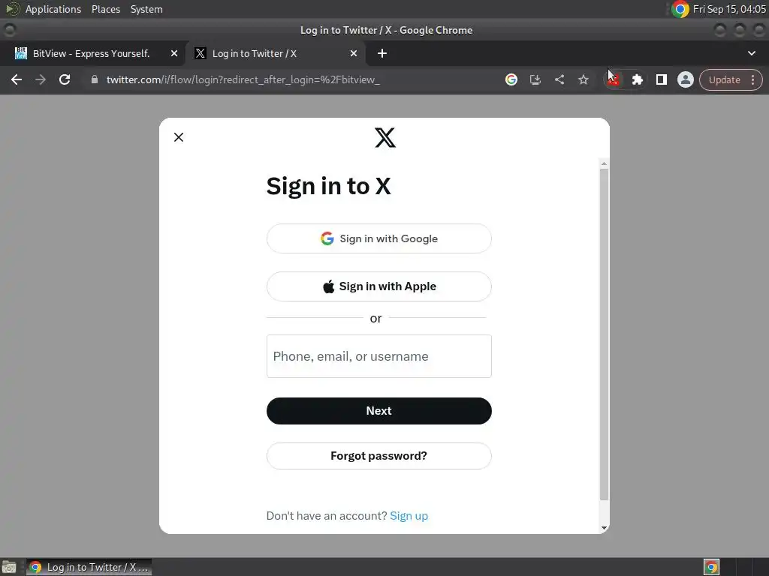This screenshot has height=576, width=769.
Task: Open the Chrome three-dot menu
Action: pyautogui.click(x=752, y=79)
